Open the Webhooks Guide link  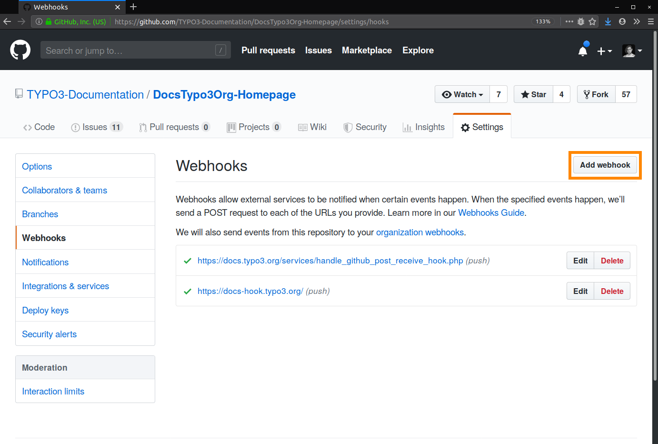(491, 212)
